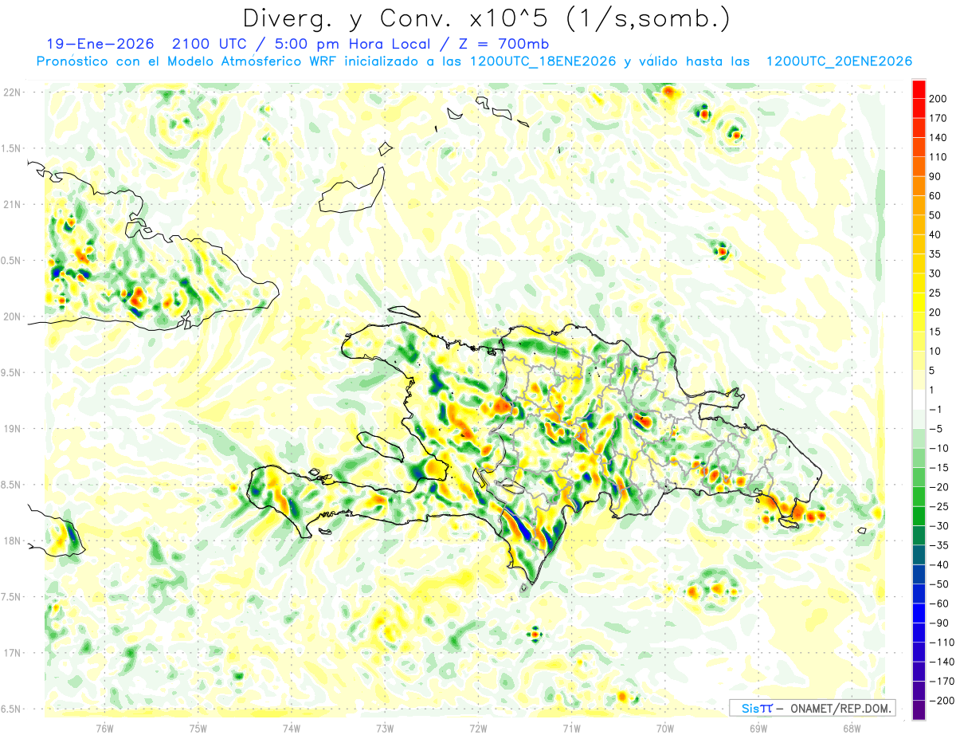Image resolution: width=956 pixels, height=739 pixels.
Task: Click the '0.5N' latitude label
Action: tap(12, 261)
